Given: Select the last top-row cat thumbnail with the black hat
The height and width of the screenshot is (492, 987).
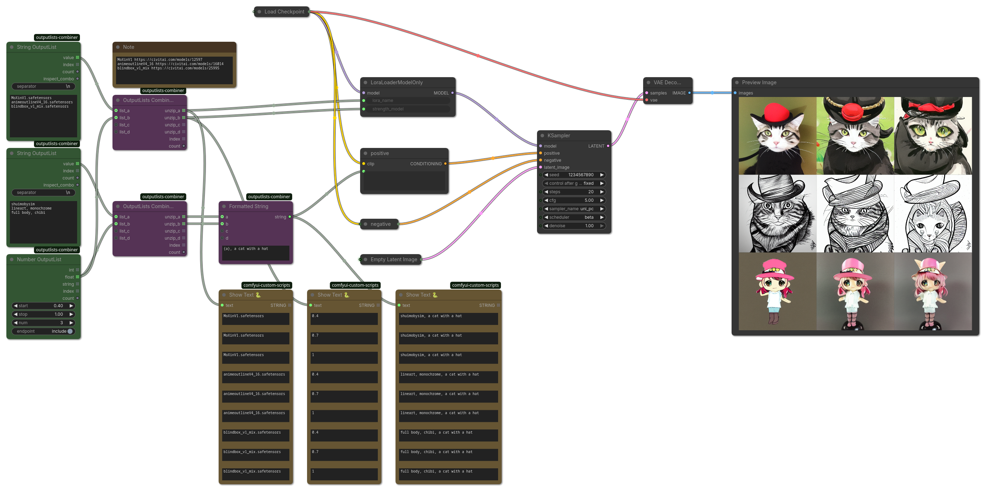Looking at the screenshot, I should (933, 136).
